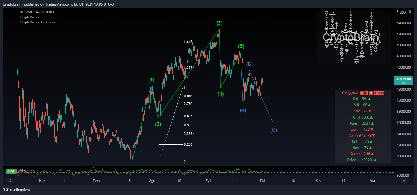The image size is (417, 195).
Task: Click the green wave (1) label
Action: click(151, 80)
